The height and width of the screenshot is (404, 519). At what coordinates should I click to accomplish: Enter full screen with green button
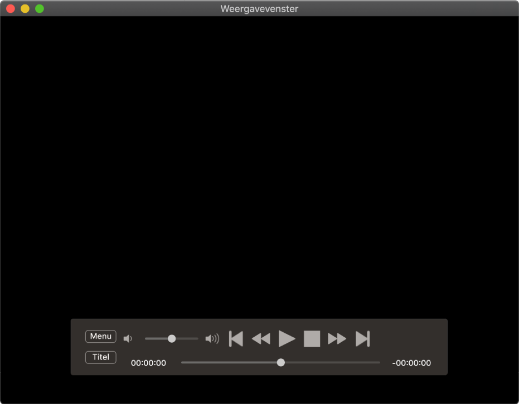(40, 8)
